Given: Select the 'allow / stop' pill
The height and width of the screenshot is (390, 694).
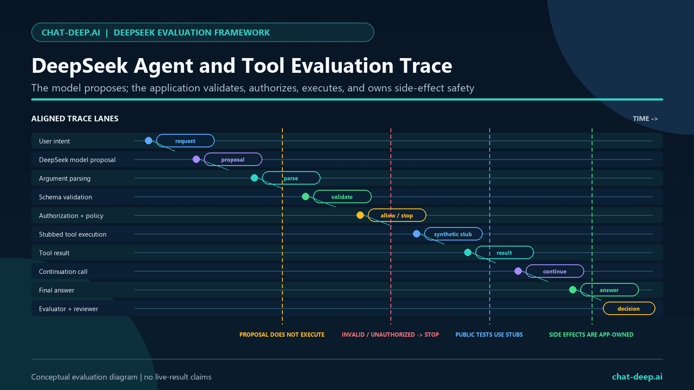Looking at the screenshot, I should tap(397, 215).
